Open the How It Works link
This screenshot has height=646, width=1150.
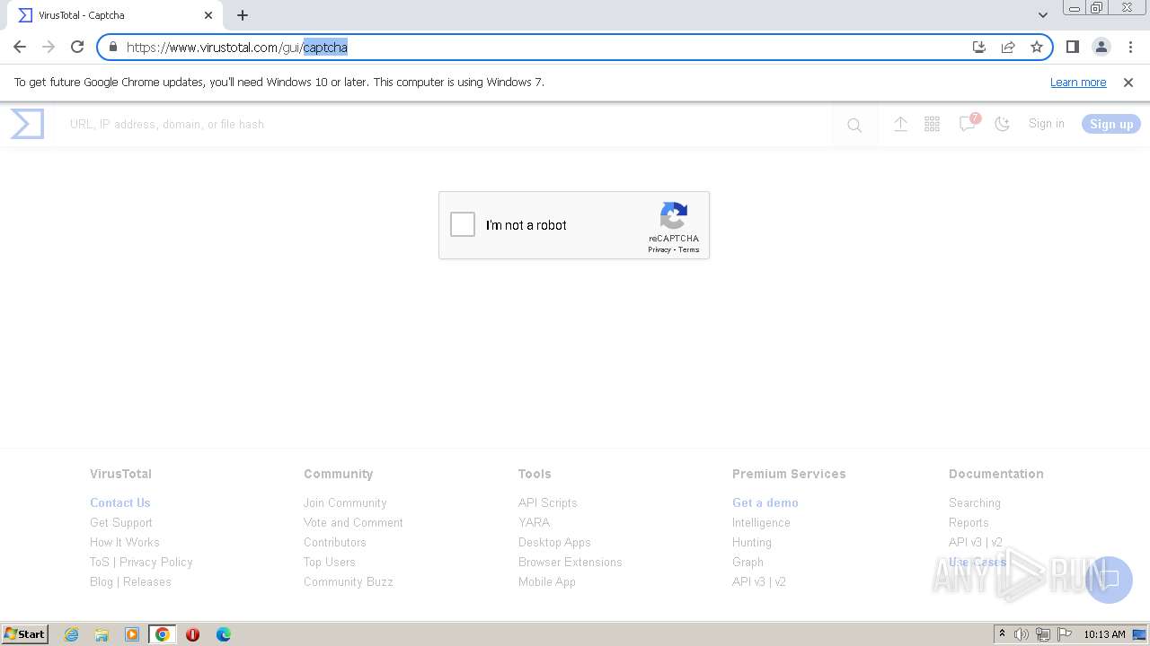click(125, 542)
